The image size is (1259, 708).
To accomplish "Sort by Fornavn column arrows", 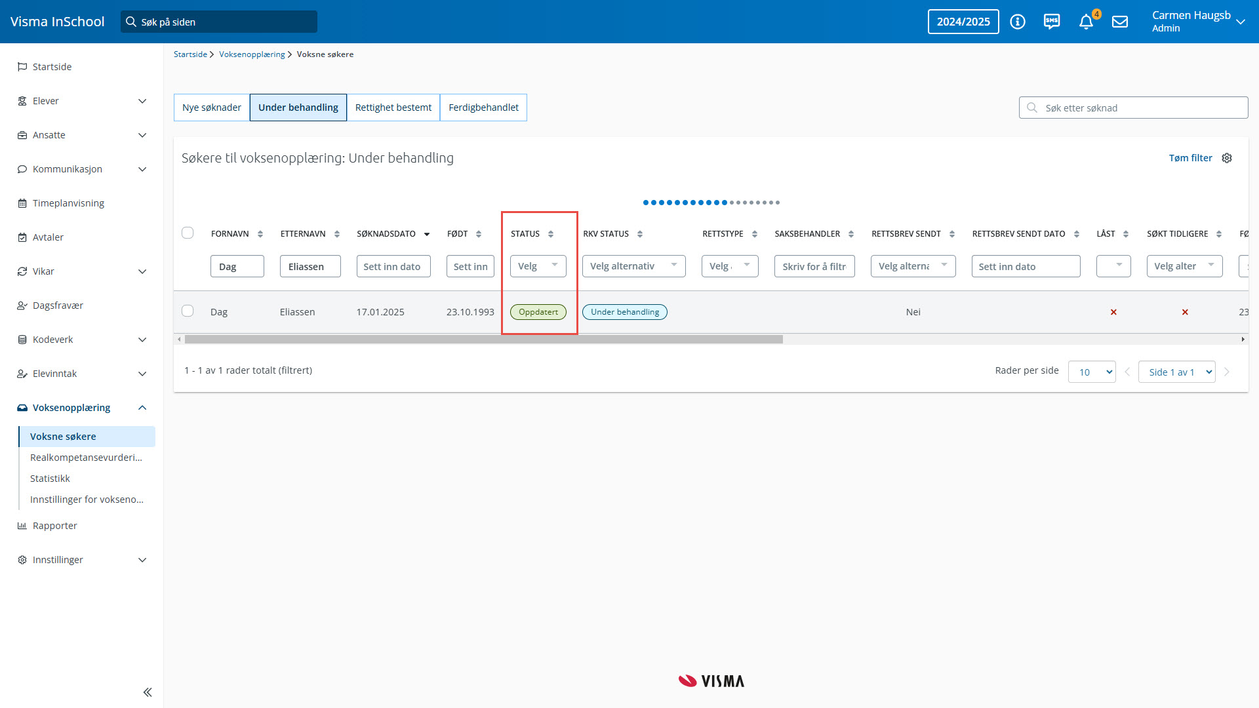I will tap(260, 234).
